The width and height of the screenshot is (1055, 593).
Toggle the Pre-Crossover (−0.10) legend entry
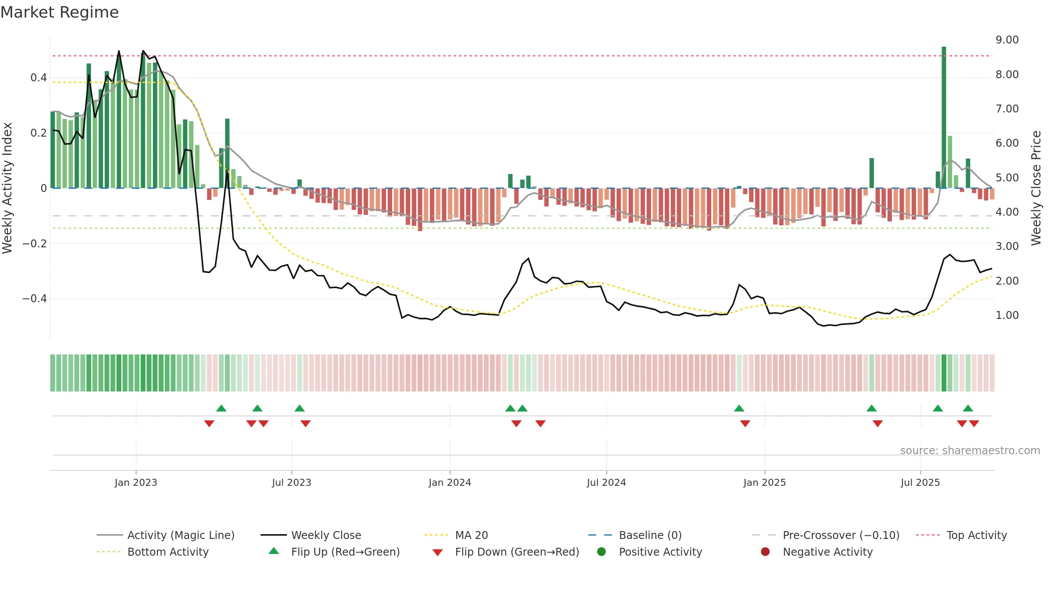826,535
